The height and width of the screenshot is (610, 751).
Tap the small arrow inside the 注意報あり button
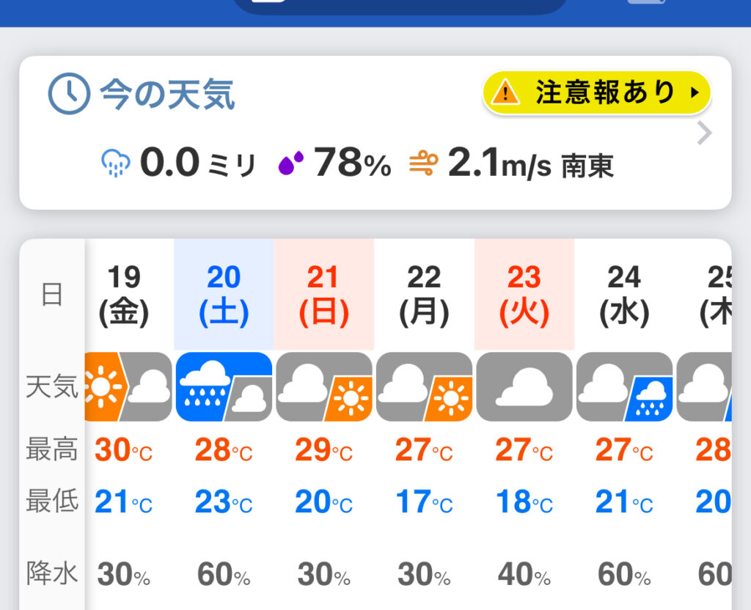tap(695, 93)
